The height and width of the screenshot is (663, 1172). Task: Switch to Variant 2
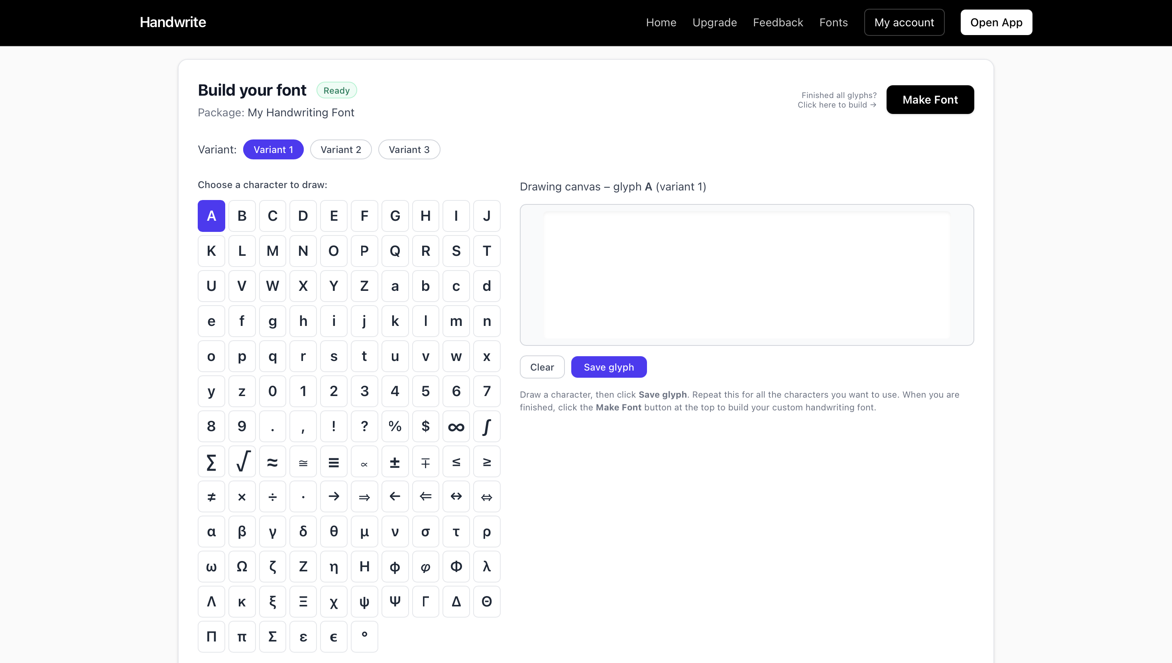(x=341, y=149)
